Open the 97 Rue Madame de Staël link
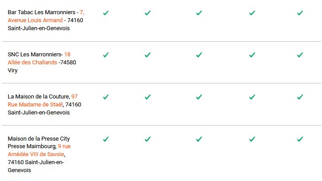This screenshot has height=181, width=322. click(35, 104)
